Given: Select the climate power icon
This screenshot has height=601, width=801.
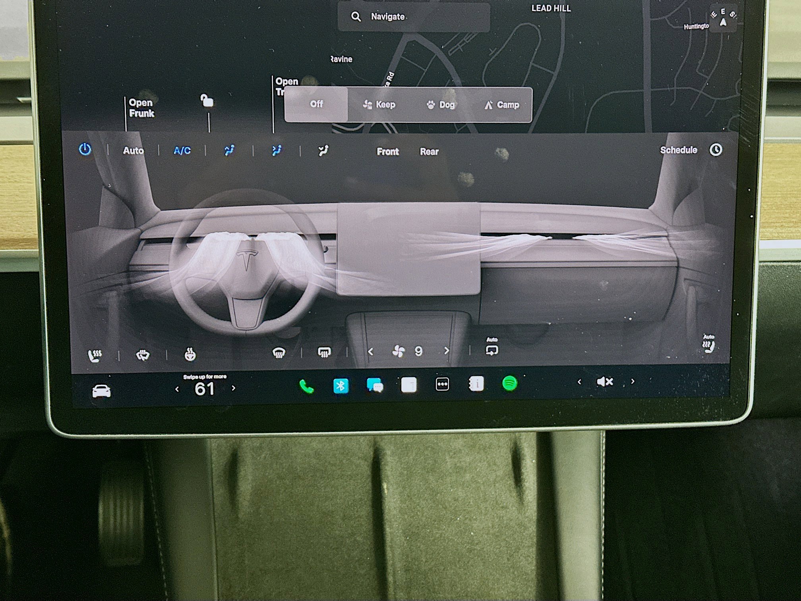Looking at the screenshot, I should click(x=86, y=149).
